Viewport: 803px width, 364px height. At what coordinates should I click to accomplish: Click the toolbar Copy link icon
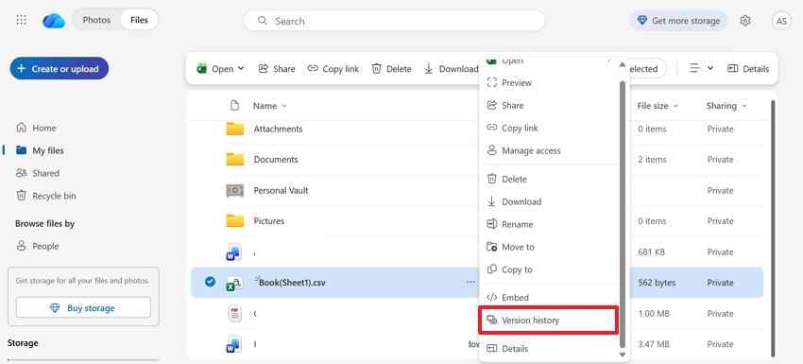[313, 69]
